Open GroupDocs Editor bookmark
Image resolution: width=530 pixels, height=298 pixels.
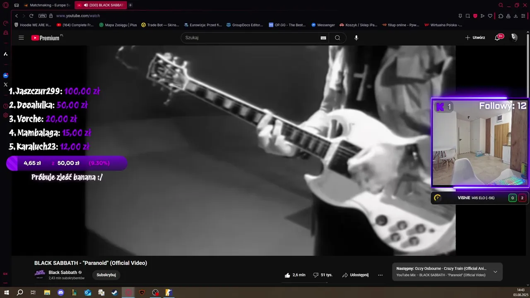[245, 25]
